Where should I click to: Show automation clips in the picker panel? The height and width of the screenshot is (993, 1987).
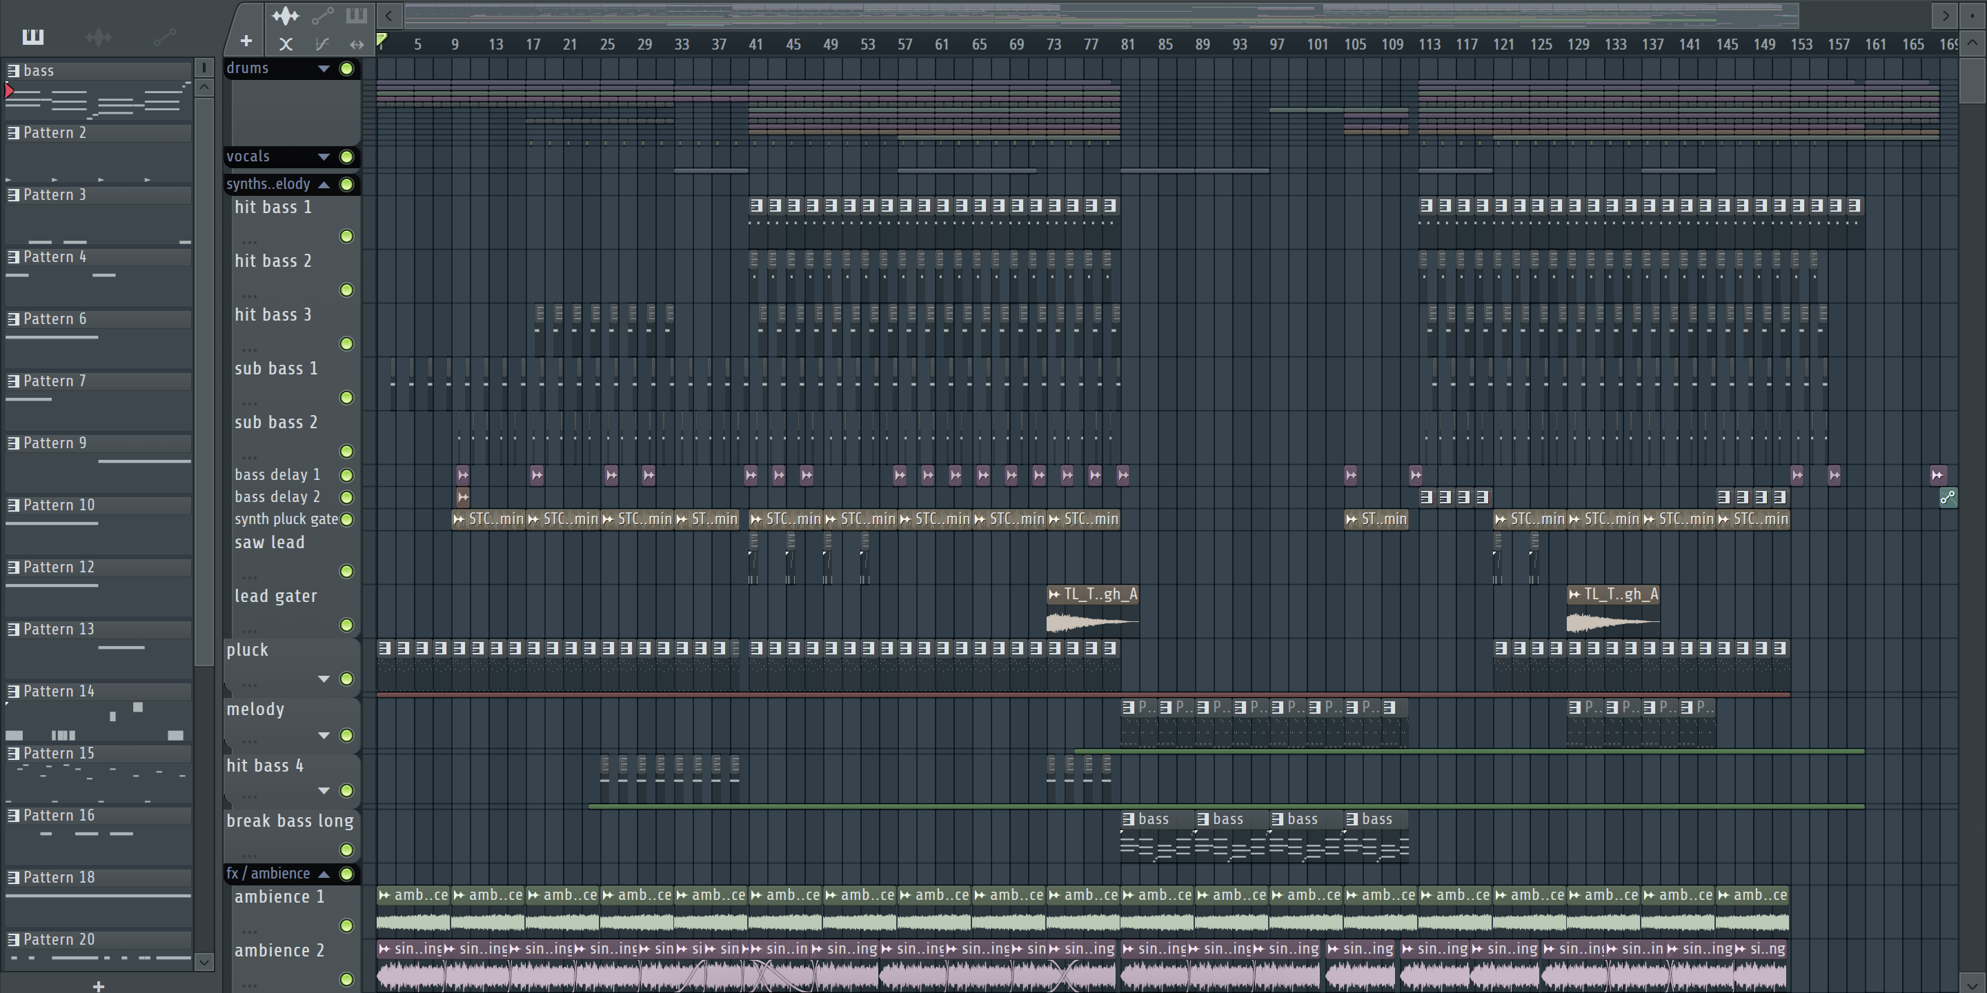click(164, 37)
